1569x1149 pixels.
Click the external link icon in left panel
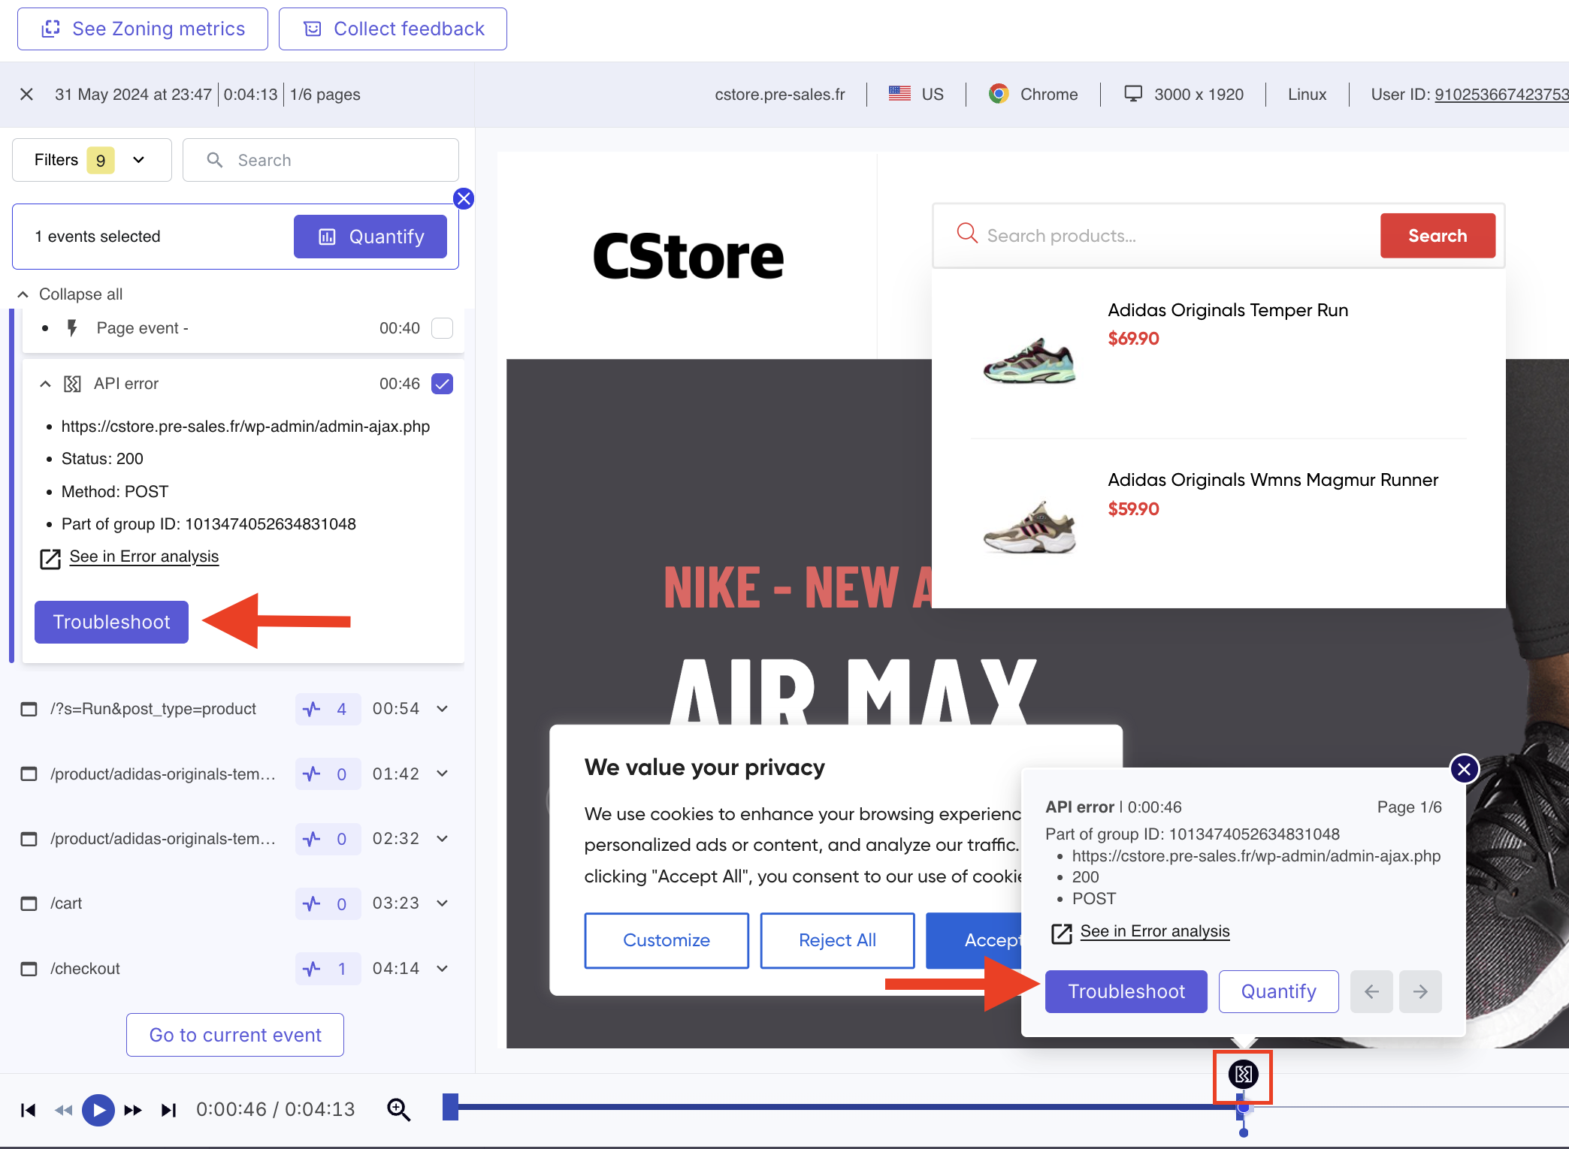coord(50,558)
